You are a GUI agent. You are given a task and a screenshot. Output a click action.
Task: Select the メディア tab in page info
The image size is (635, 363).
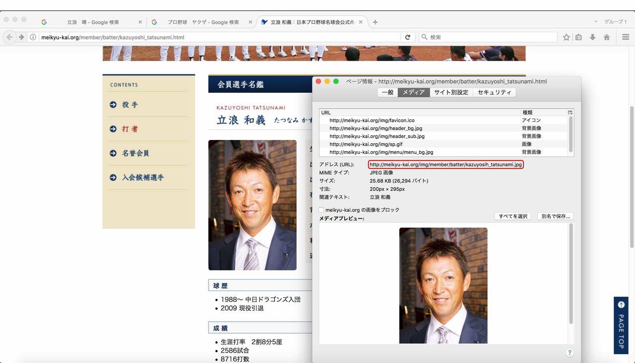[x=414, y=92]
